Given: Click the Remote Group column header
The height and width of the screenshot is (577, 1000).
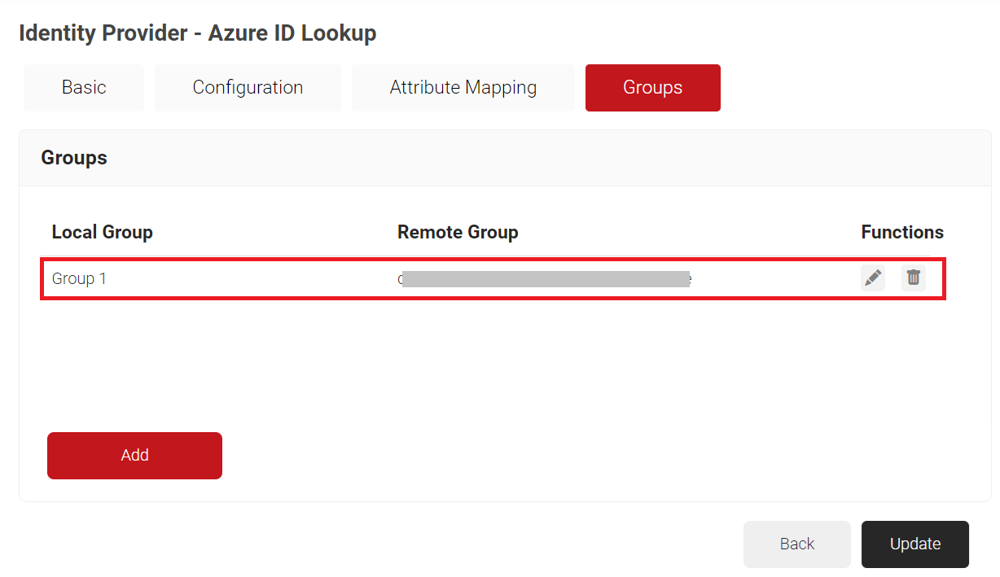Looking at the screenshot, I should [458, 233].
